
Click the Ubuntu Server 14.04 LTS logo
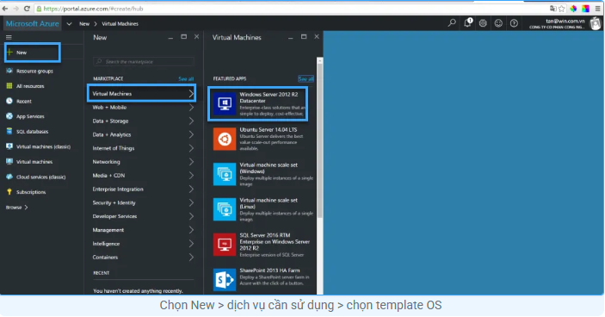click(225, 139)
